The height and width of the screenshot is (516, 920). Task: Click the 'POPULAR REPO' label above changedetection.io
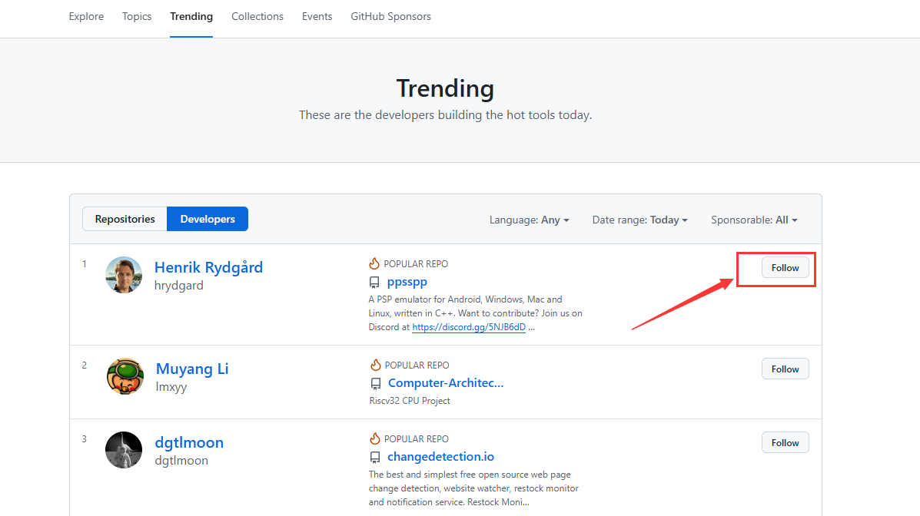pyautogui.click(x=417, y=439)
